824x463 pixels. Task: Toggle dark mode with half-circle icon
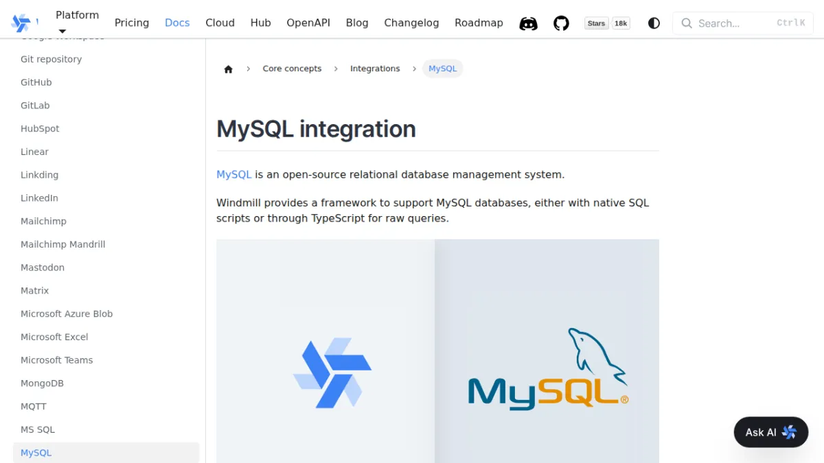(654, 23)
